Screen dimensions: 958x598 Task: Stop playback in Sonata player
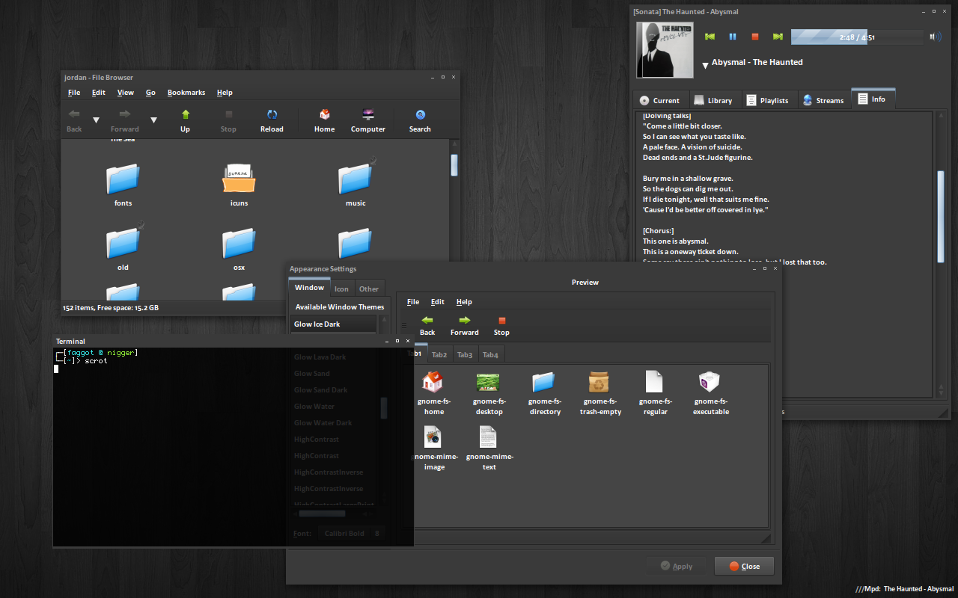(755, 37)
